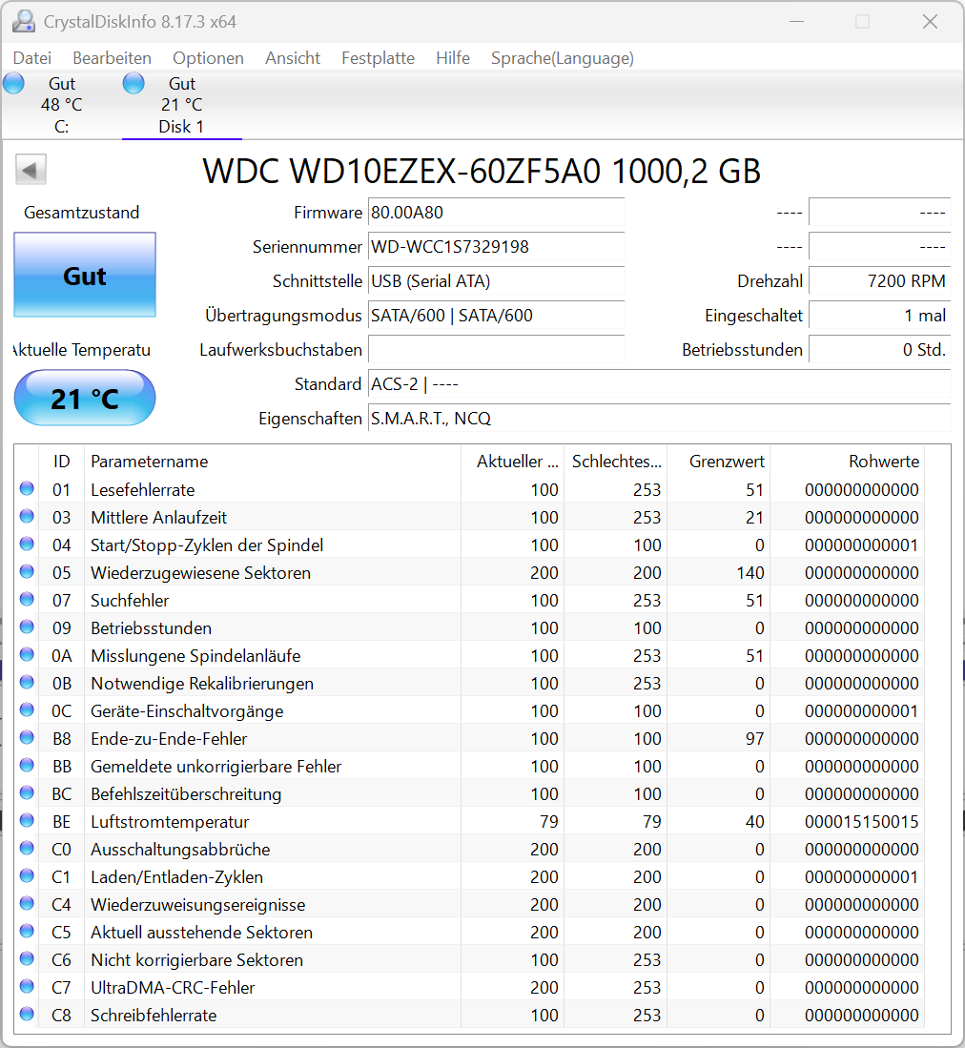The image size is (965, 1048).
Task: Click the Seriennummer field value
Action: click(497, 247)
